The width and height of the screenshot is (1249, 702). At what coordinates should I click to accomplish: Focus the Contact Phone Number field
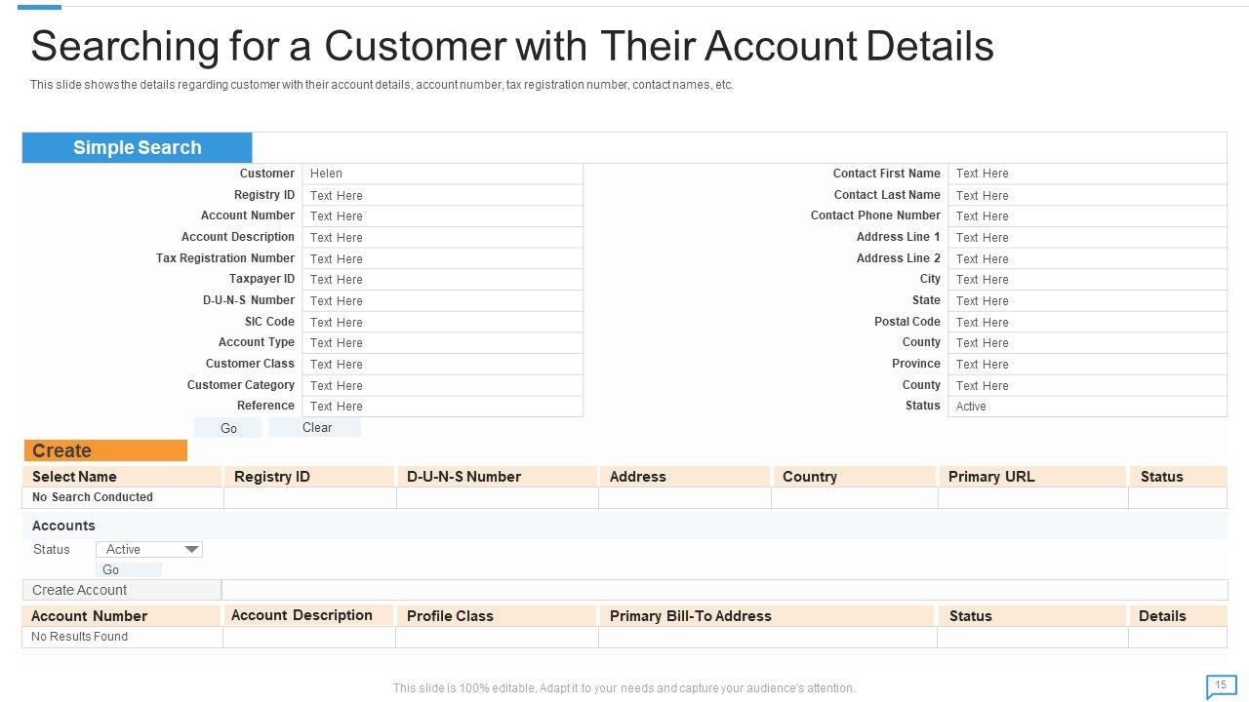pos(1087,216)
